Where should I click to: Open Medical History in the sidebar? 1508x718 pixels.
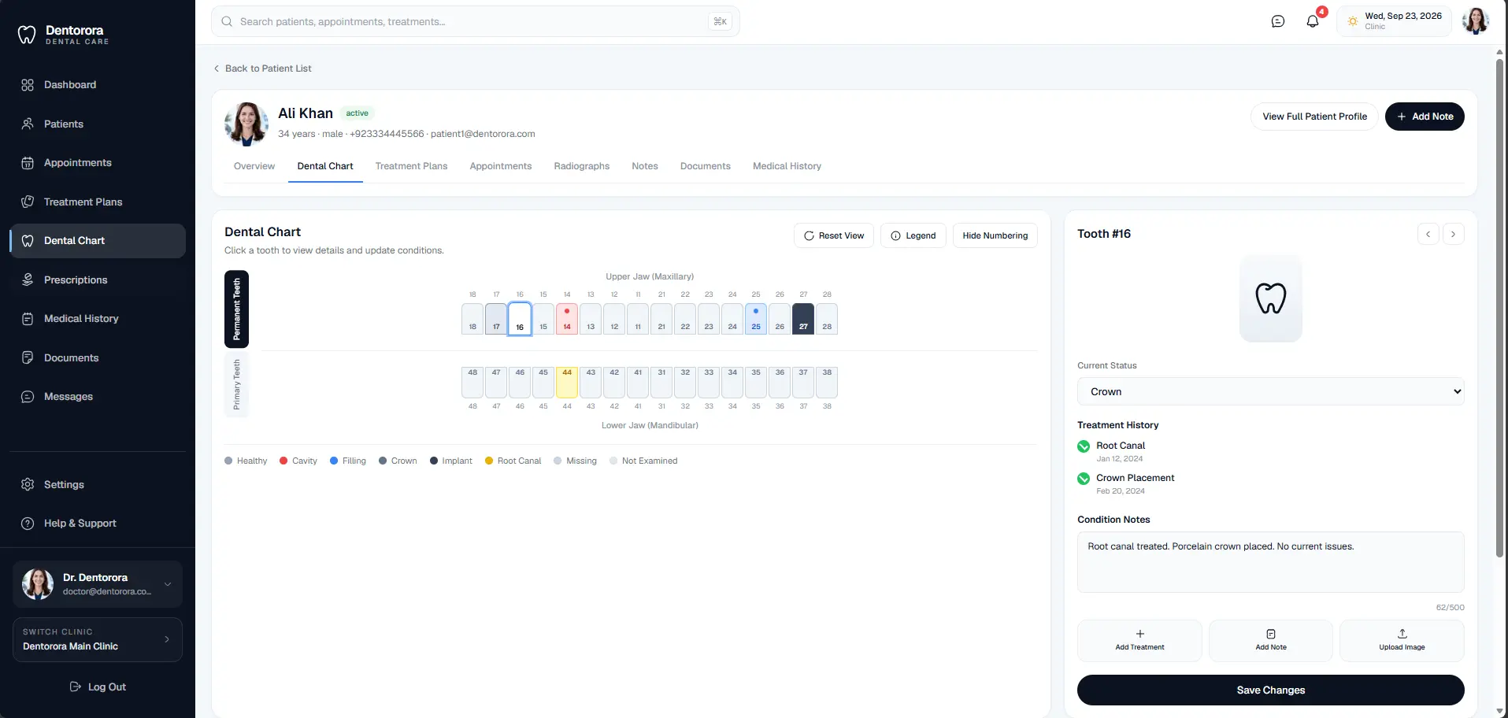coord(98,319)
